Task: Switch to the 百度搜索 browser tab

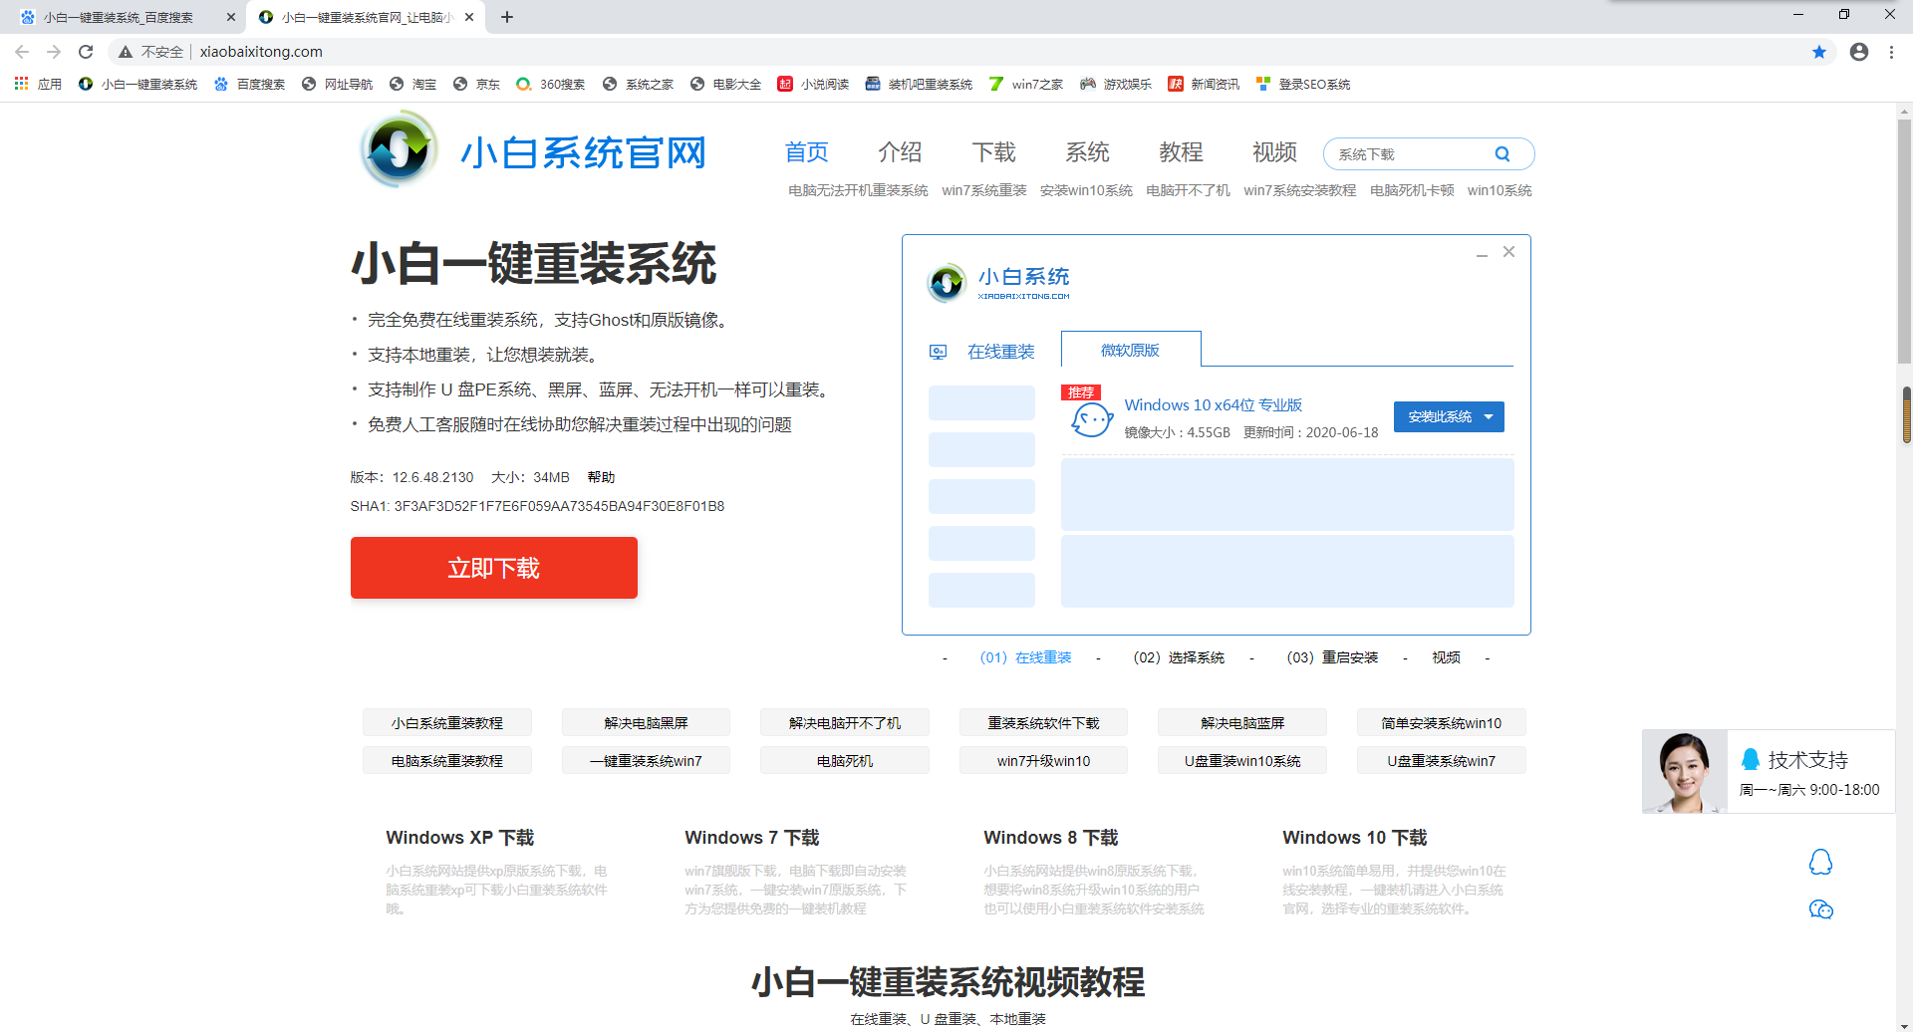Action: click(120, 17)
